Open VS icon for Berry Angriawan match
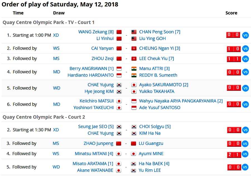The image size is (251, 176). coord(245,72)
